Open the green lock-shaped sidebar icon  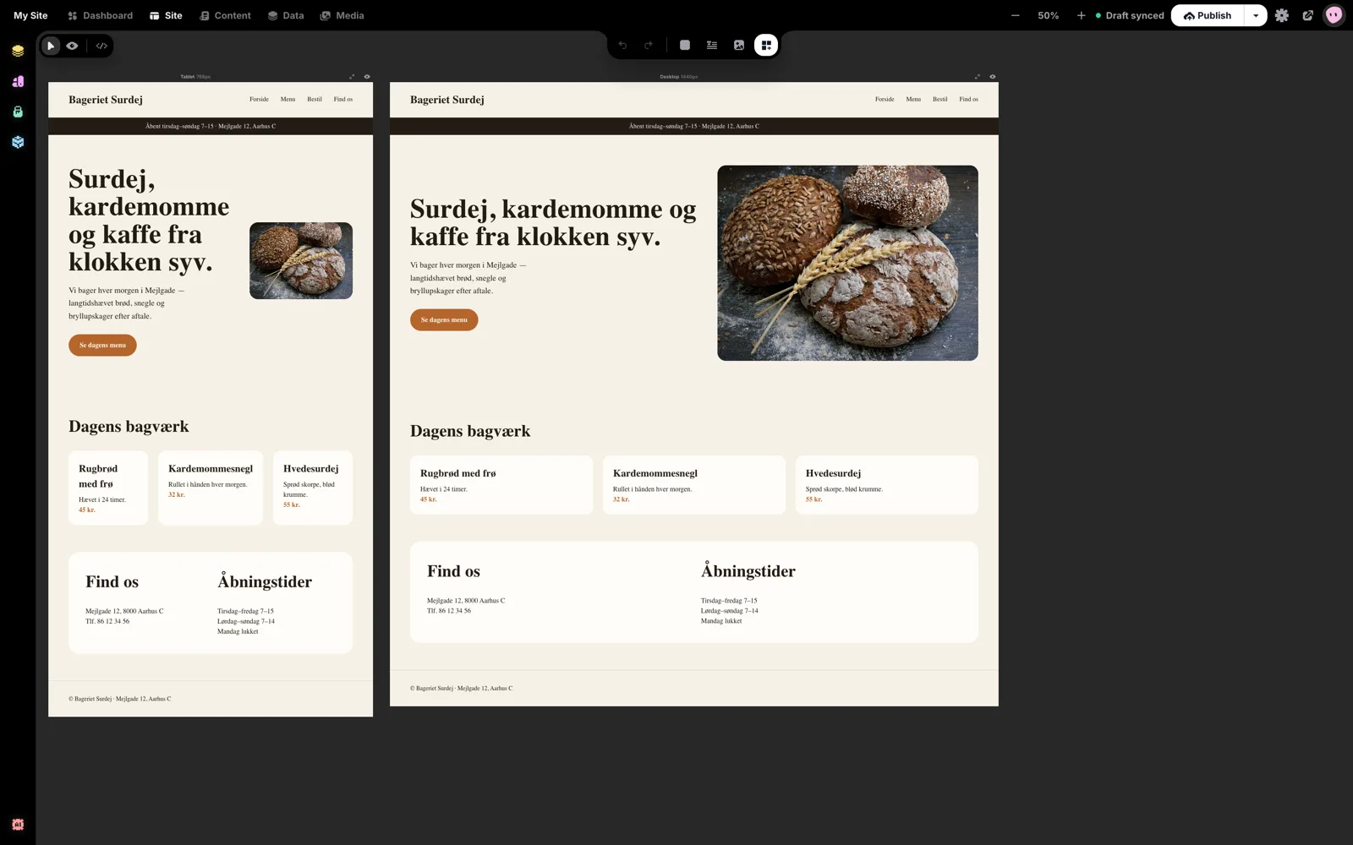pos(18,112)
